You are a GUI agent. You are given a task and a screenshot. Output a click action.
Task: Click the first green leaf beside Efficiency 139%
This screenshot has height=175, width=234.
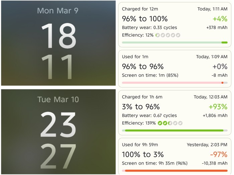point(160,123)
